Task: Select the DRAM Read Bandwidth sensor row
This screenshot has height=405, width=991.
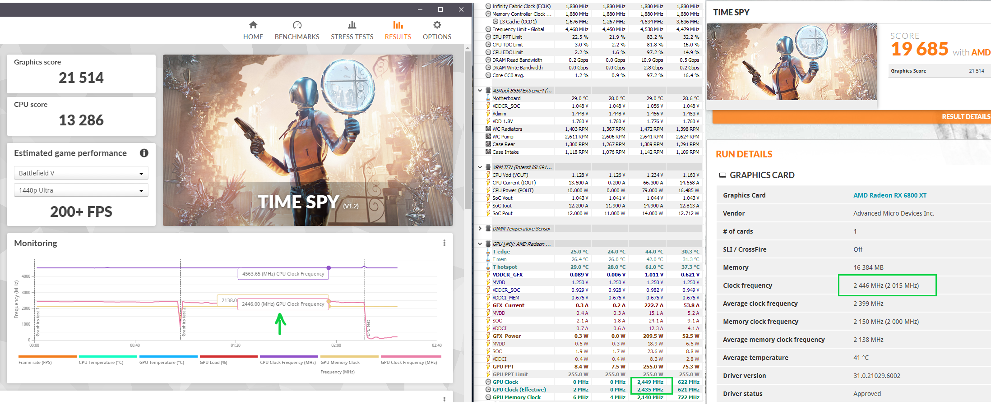Action: (x=593, y=60)
